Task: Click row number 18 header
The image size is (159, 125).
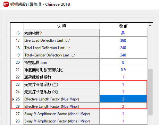Action: pos(17,48)
